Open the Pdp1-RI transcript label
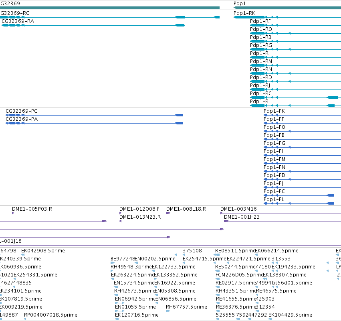This screenshot has width=341, height=321. click(260, 53)
